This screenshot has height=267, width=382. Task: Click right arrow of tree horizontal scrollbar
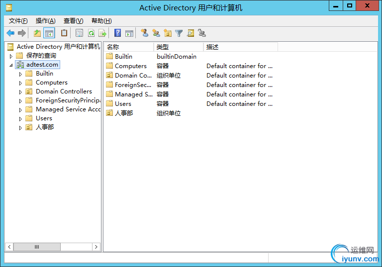(x=96, y=247)
